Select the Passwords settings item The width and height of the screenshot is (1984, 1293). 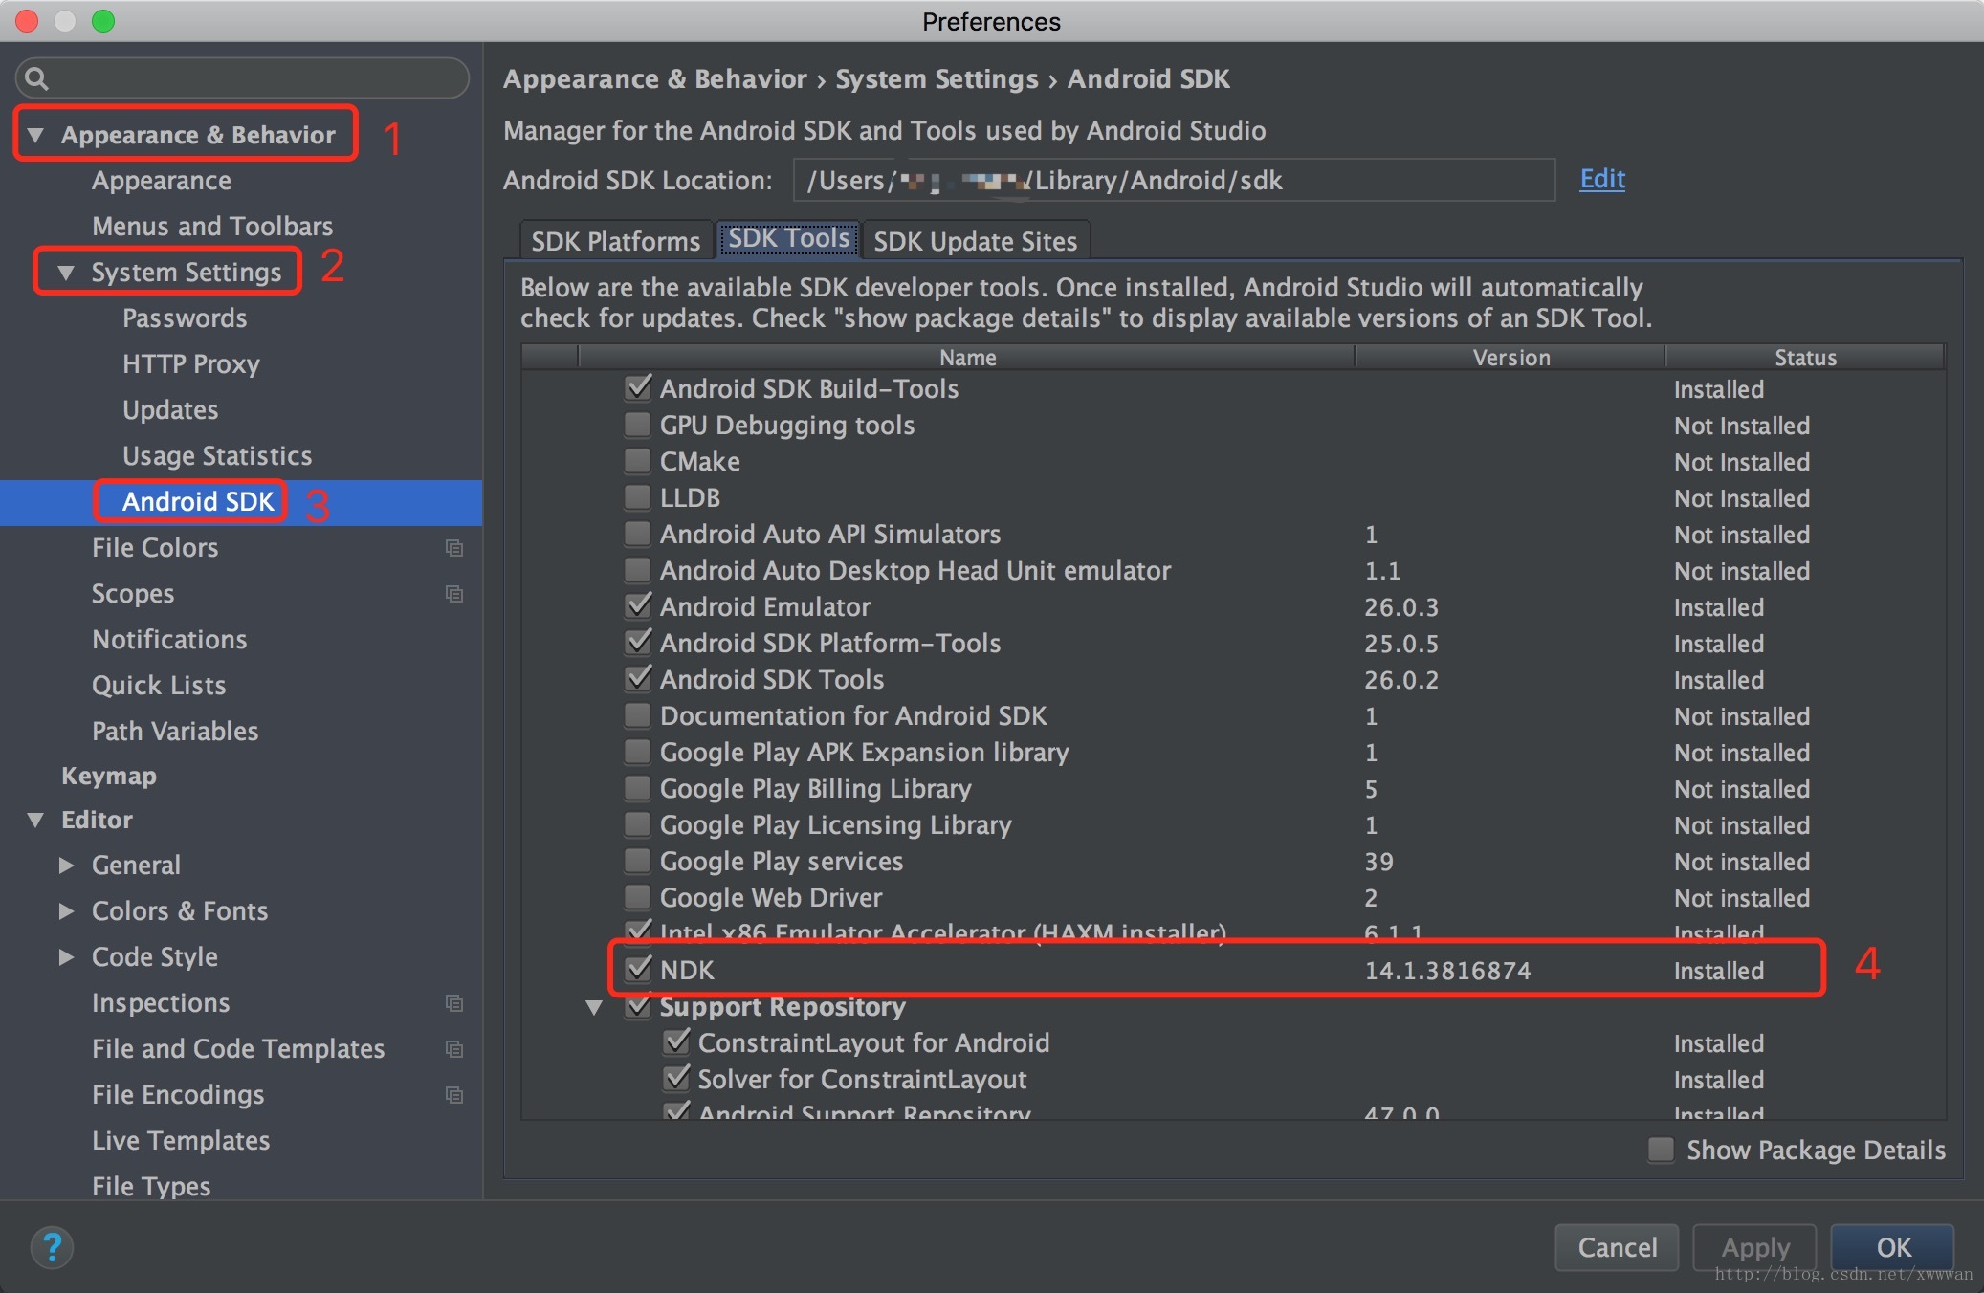pos(185,318)
